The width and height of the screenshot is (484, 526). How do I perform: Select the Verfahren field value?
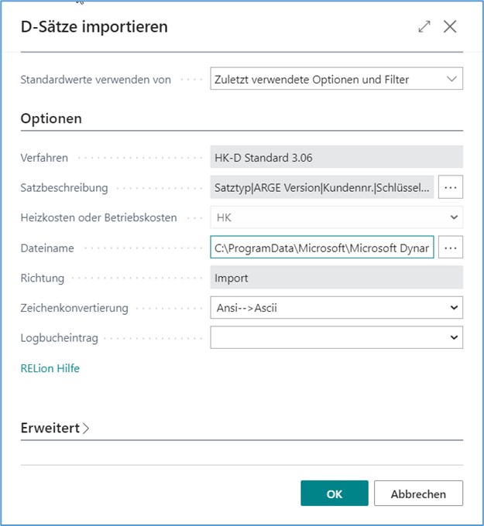pos(336,158)
